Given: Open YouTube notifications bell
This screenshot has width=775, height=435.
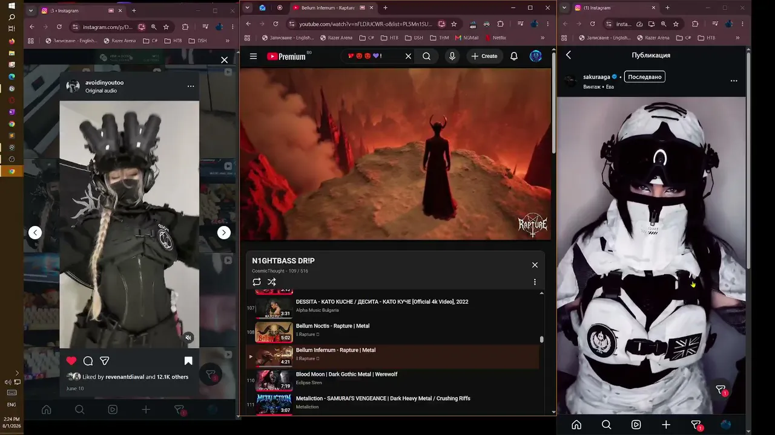Looking at the screenshot, I should point(514,56).
